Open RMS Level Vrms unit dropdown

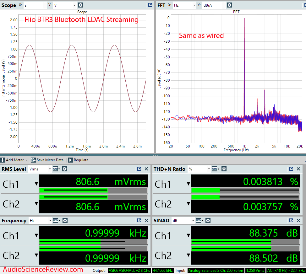40,169
